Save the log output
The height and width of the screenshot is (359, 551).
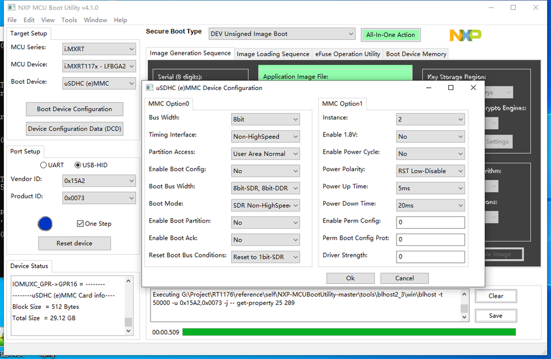pyautogui.click(x=496, y=316)
